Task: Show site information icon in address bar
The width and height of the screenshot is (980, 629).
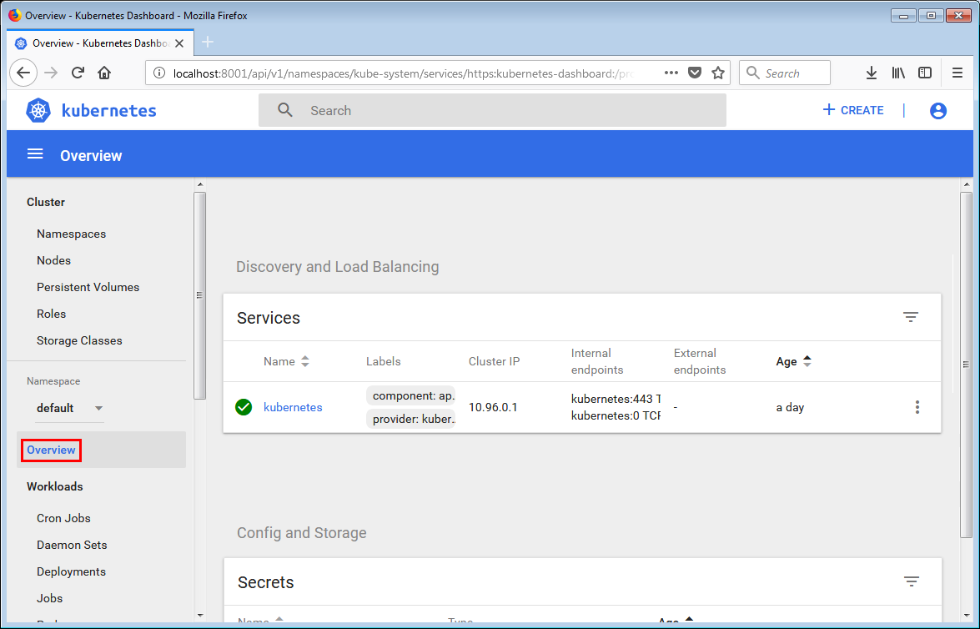Action: tap(159, 73)
